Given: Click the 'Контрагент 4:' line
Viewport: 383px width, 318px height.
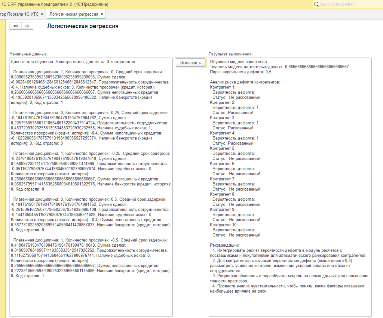Looking at the screenshot, I should [x=223, y=133].
